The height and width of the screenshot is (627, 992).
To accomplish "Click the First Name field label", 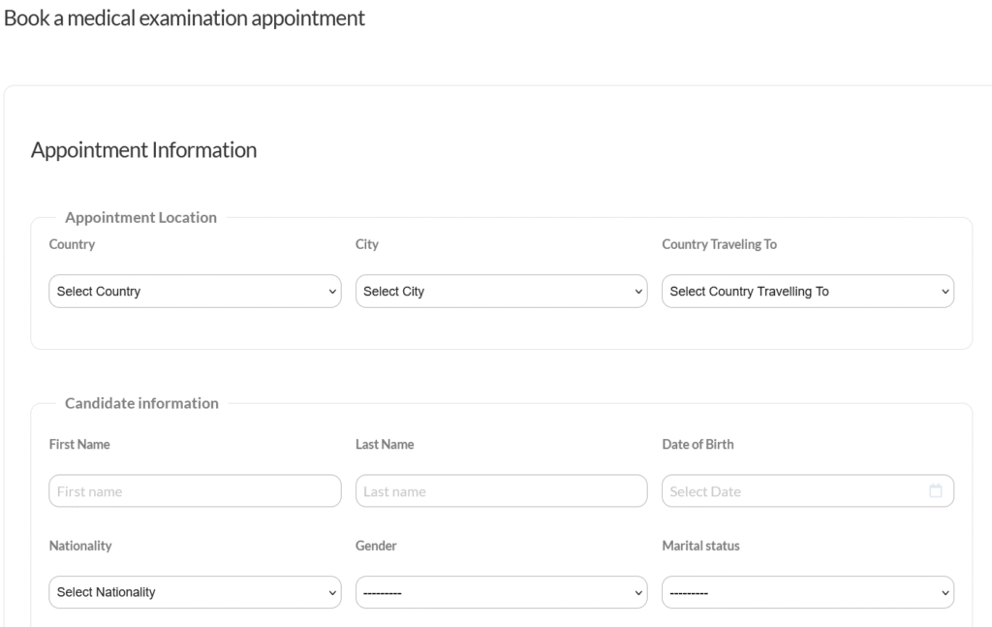I will click(79, 445).
